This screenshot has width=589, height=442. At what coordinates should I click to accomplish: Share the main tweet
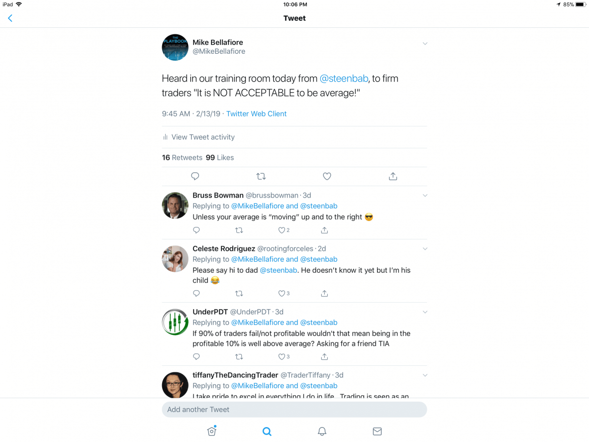click(393, 176)
